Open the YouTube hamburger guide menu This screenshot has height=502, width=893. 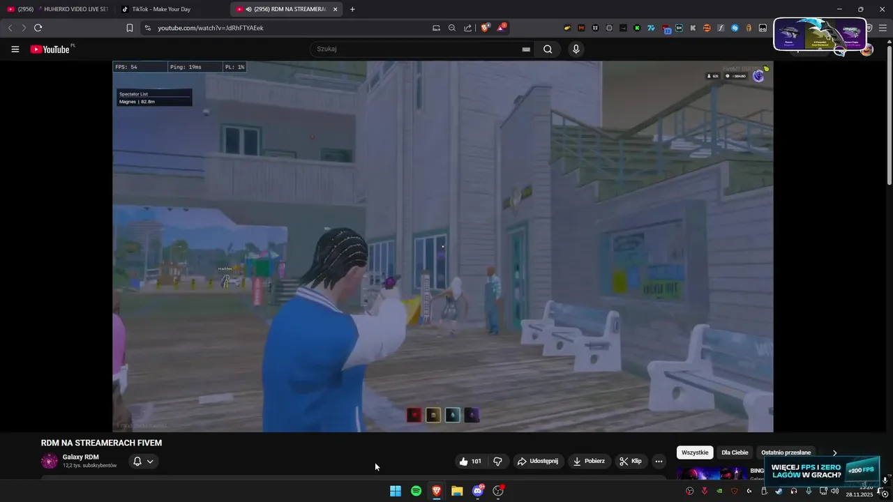pos(15,50)
